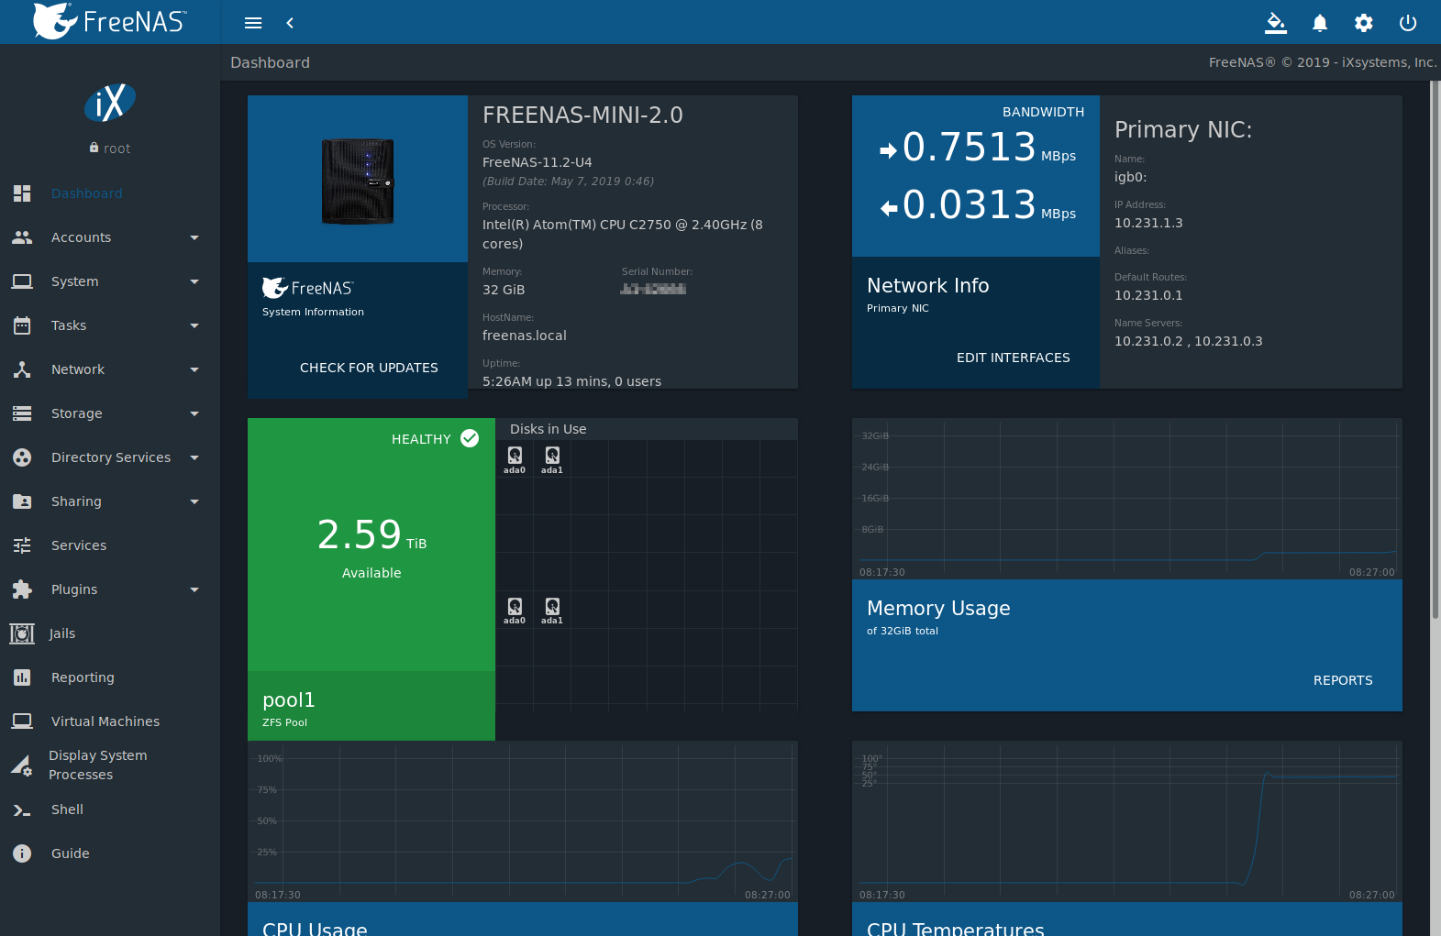
Task: Expand the Plugins menu arrow
Action: pos(194,589)
